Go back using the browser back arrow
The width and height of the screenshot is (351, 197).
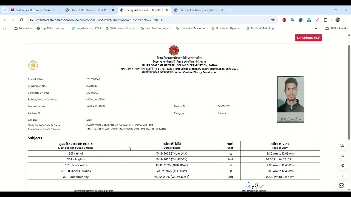5,20
